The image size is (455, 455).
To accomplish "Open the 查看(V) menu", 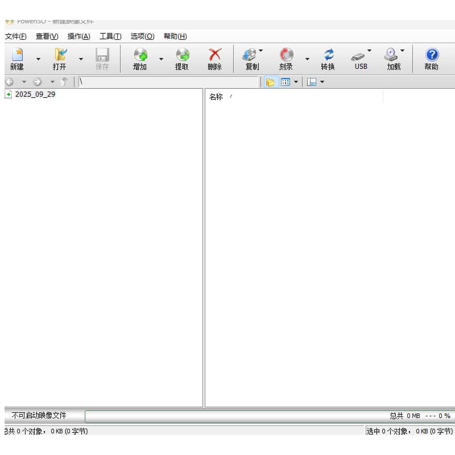I will (x=47, y=36).
